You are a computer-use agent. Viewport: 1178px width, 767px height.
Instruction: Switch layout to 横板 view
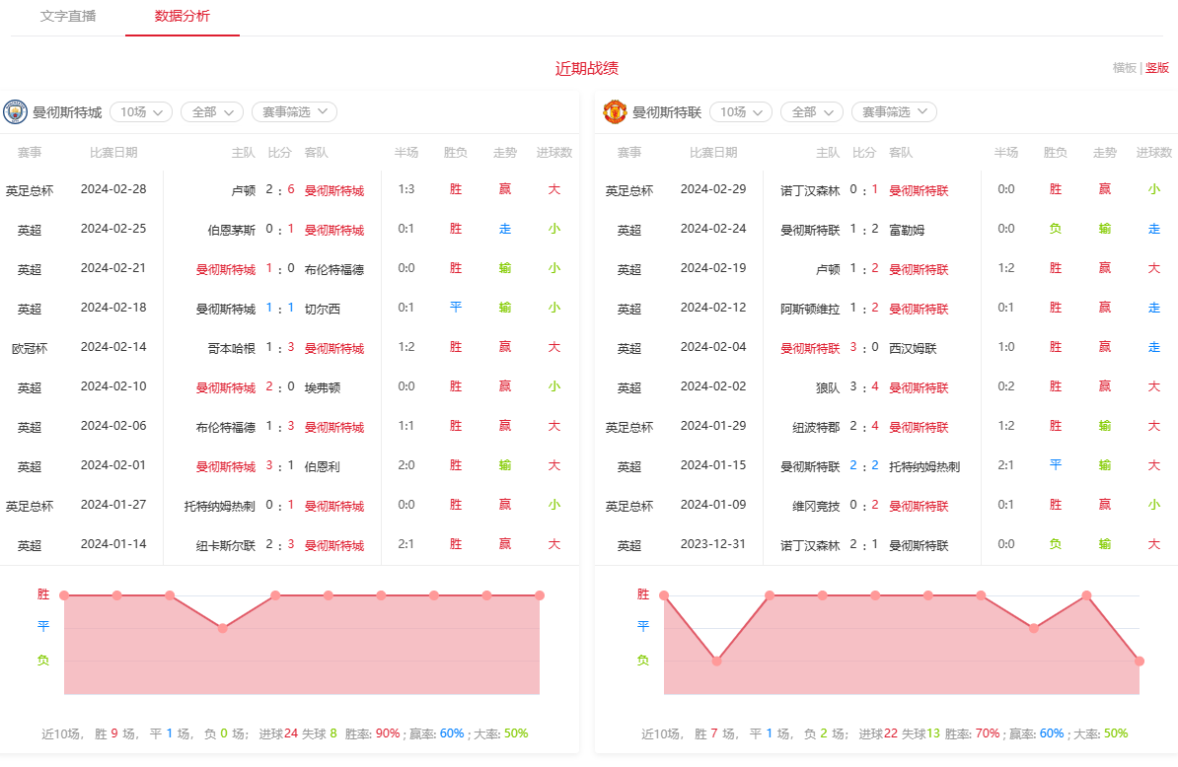[x=1124, y=68]
